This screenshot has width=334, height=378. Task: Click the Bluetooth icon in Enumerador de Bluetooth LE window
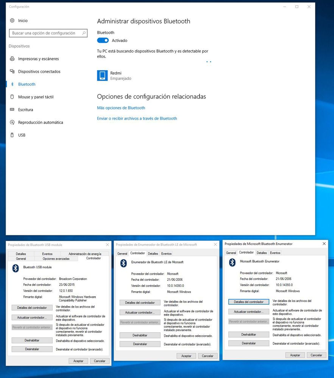(x=123, y=263)
